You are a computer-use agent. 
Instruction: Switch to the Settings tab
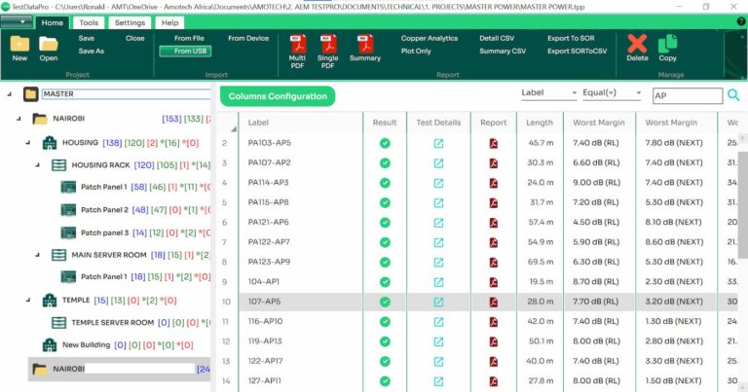(130, 23)
